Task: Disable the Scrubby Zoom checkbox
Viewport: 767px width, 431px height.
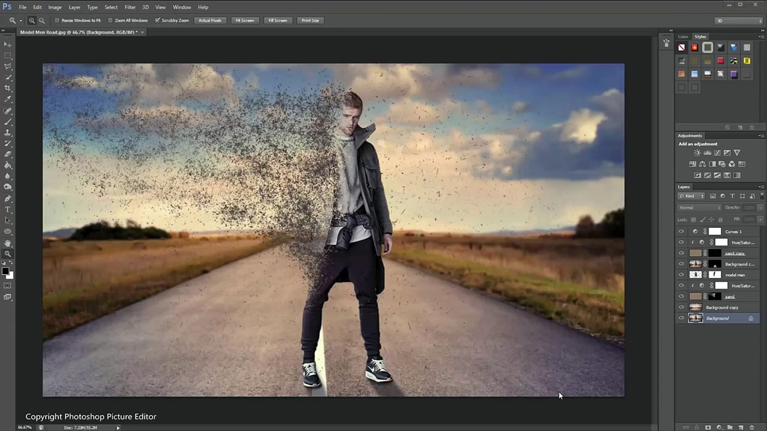Action: 157,20
